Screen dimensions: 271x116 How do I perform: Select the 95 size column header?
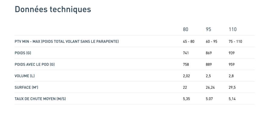(x=209, y=29)
